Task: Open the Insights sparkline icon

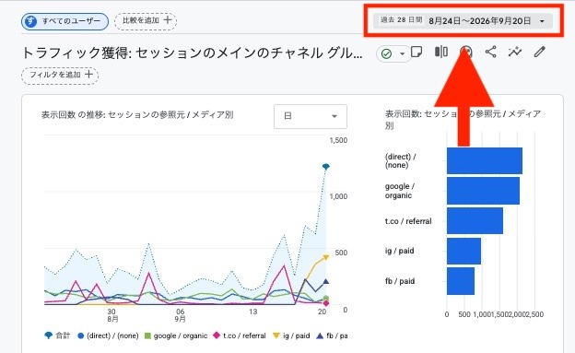Action: 515,53
